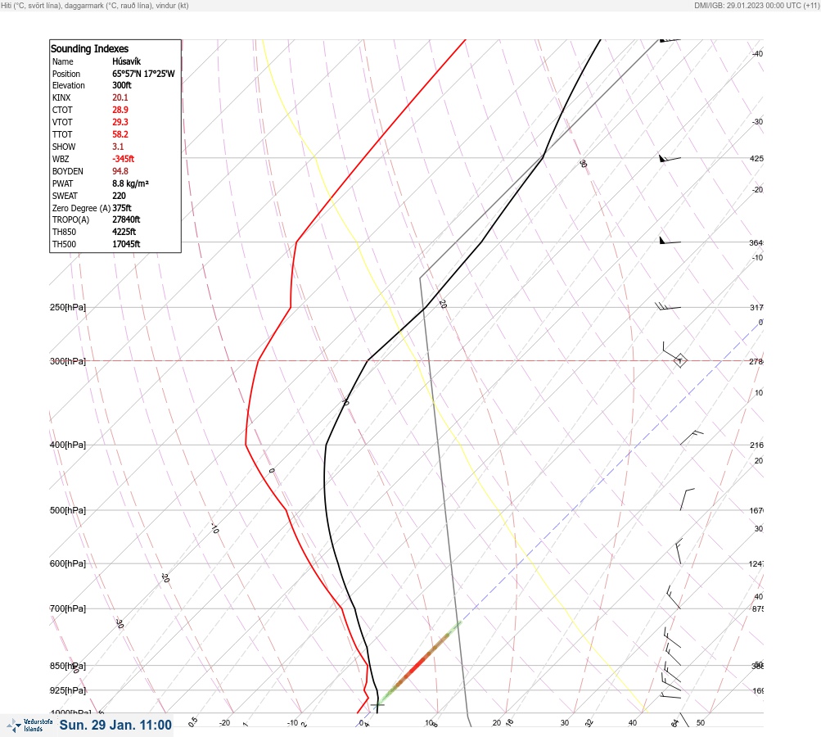Click the wind barb at the 600 hPa level
Viewport: 821px width, 737px height.
click(679, 551)
